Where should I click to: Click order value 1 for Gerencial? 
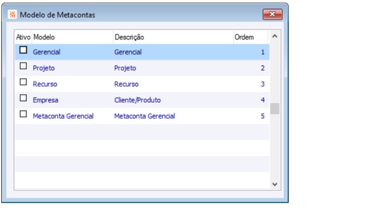[263, 52]
